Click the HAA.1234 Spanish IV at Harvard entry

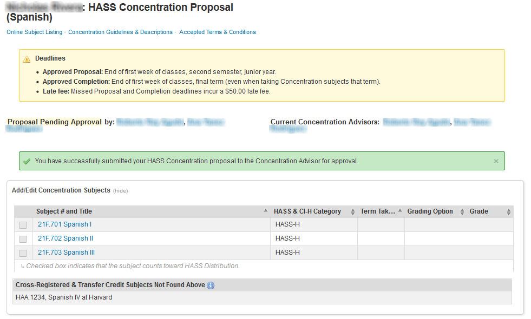(x=64, y=297)
